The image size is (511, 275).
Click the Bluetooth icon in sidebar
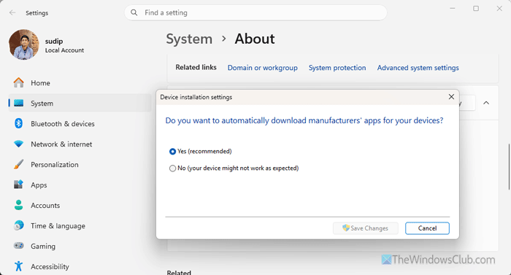coord(18,123)
